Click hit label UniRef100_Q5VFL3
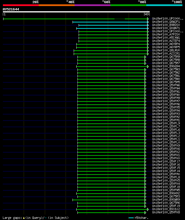This screenshot has height=220, width=185. 166,133
